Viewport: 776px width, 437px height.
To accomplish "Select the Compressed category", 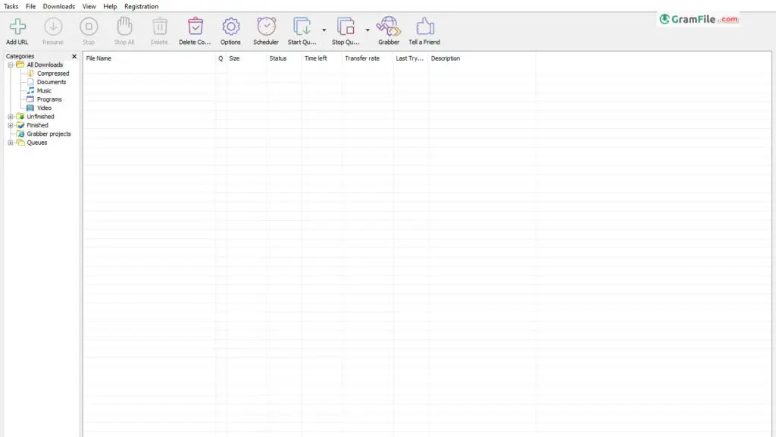I will tap(52, 74).
